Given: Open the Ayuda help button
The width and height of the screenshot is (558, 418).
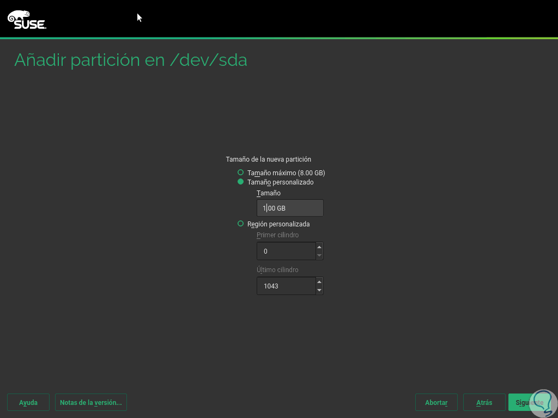Looking at the screenshot, I should click(28, 402).
